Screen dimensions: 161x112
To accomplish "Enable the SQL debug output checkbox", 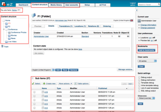I will coord(139,91).
